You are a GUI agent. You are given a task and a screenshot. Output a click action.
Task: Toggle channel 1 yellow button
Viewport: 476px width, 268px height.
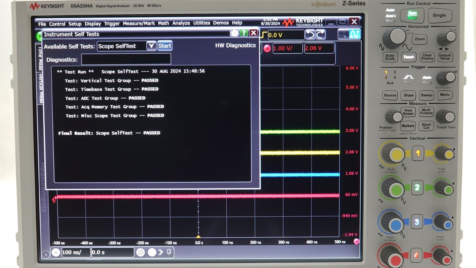pyautogui.click(x=418, y=153)
